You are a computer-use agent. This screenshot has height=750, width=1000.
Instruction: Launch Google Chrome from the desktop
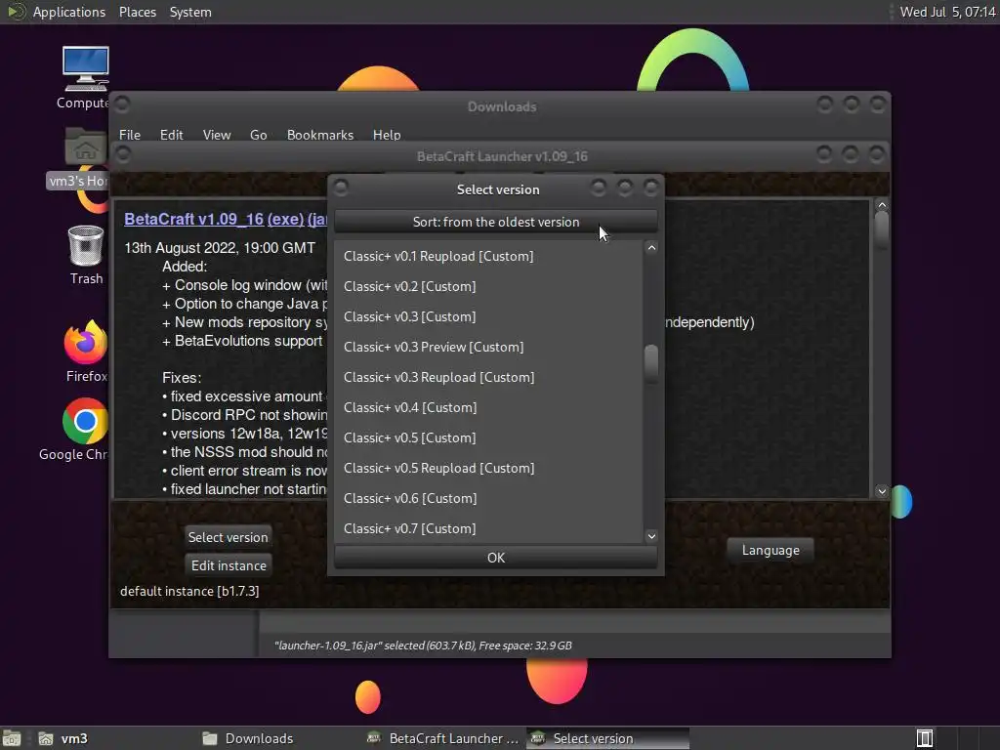pos(85,421)
